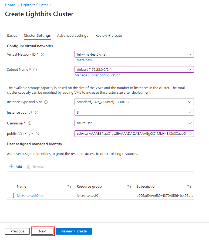Sort by Resource group column arrows

(x=129, y=187)
